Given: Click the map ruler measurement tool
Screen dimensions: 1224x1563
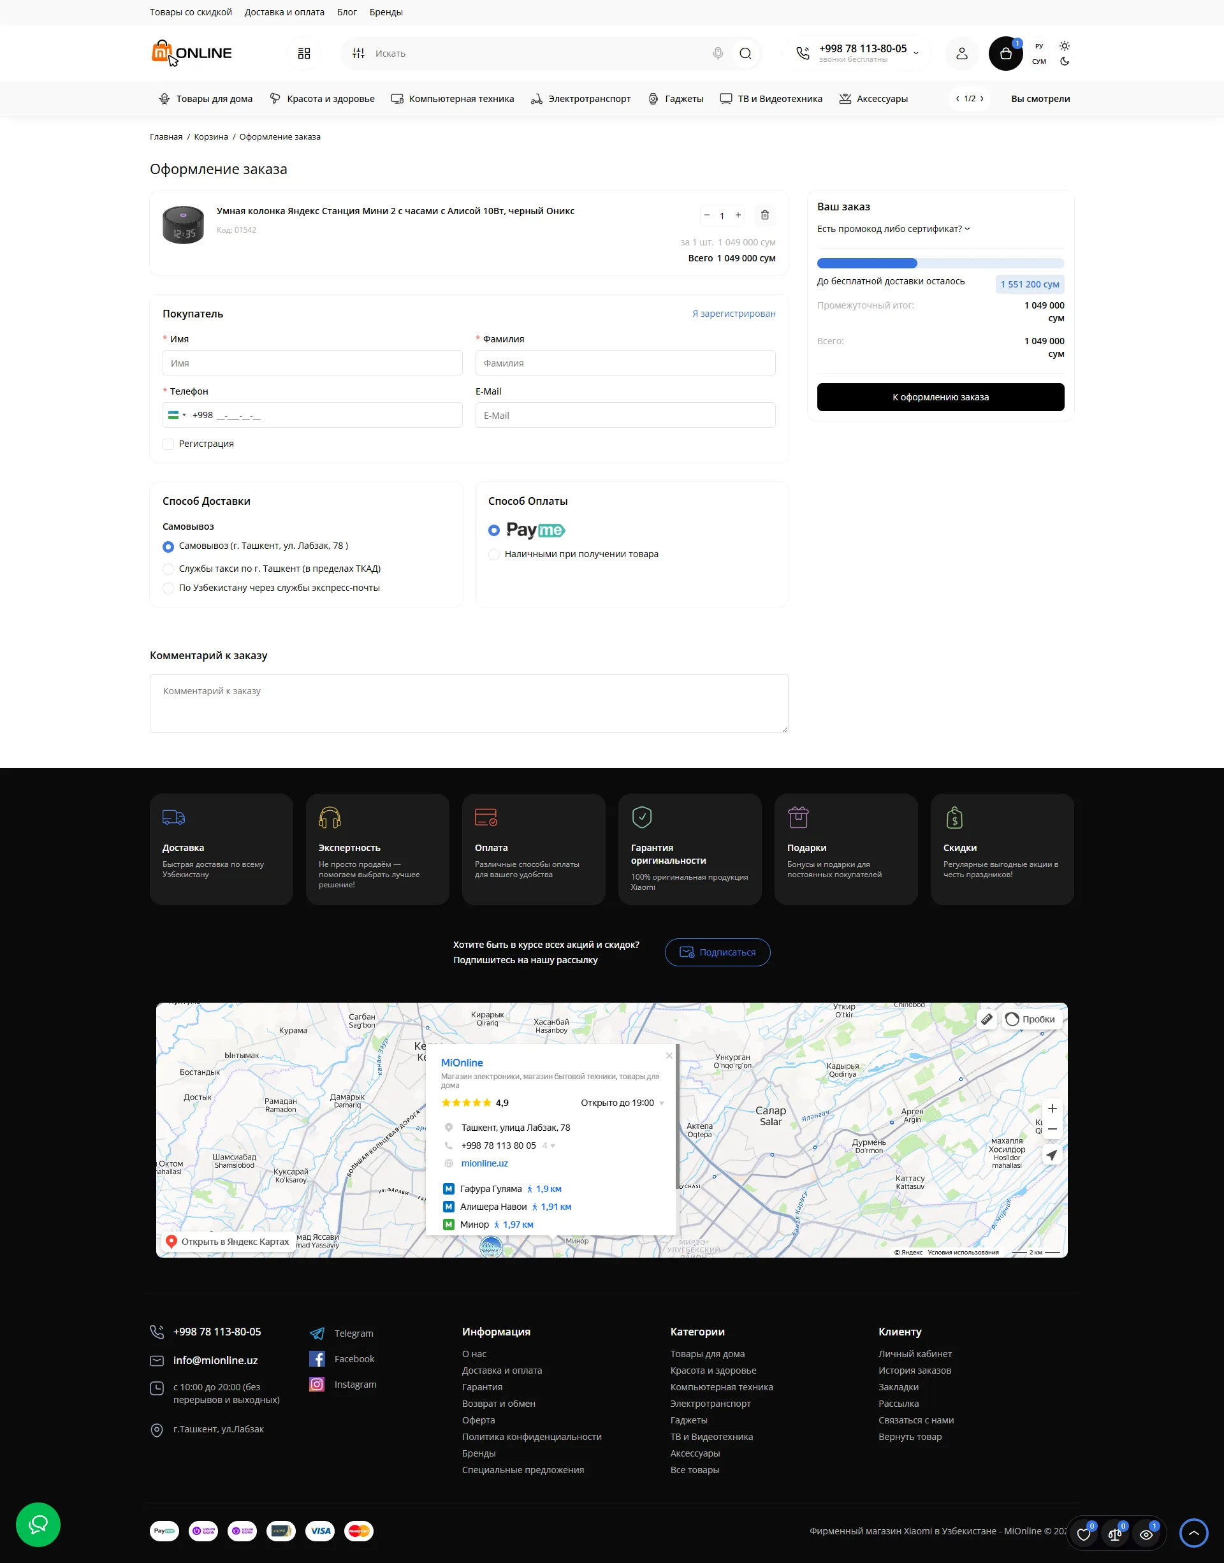Looking at the screenshot, I should pyautogui.click(x=986, y=1019).
